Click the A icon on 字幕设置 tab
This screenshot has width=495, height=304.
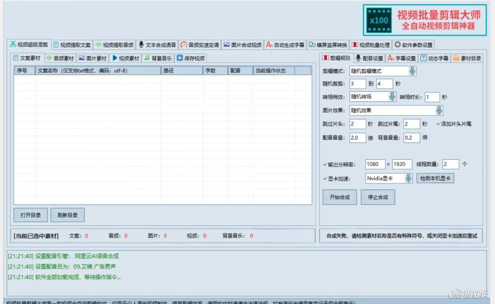coord(391,58)
